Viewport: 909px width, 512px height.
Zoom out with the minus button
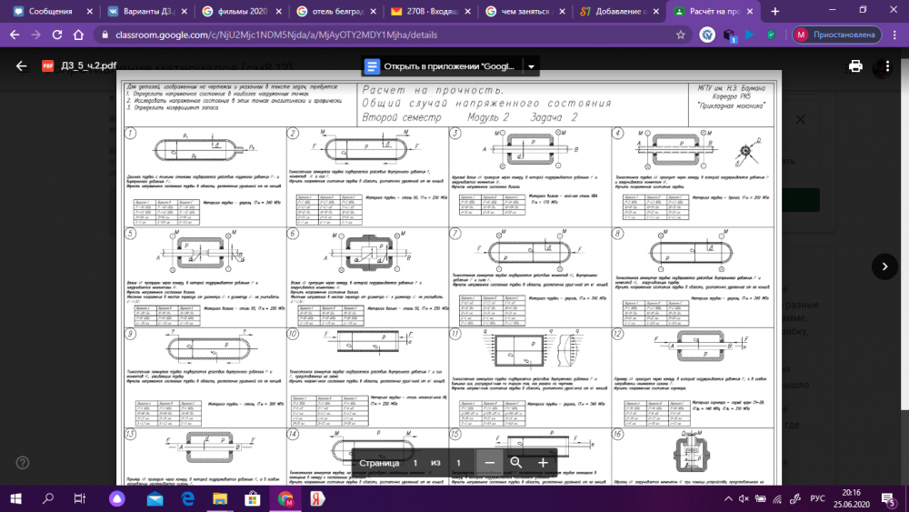coord(489,463)
